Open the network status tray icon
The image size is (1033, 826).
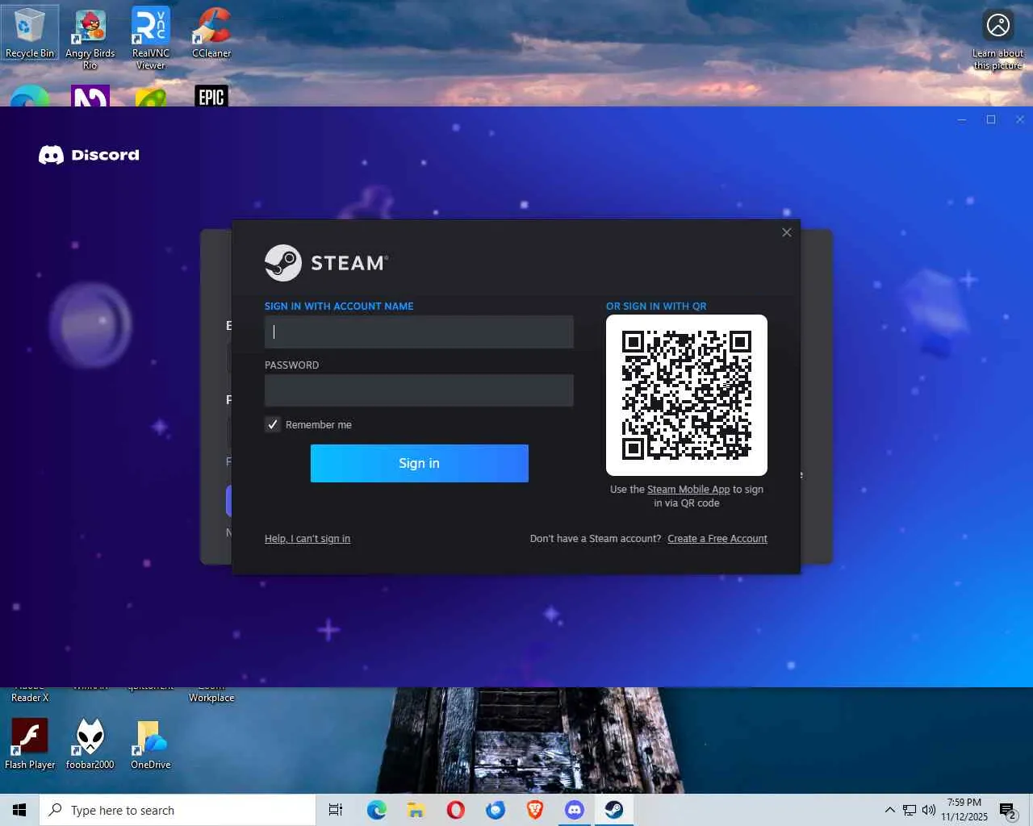pos(910,810)
